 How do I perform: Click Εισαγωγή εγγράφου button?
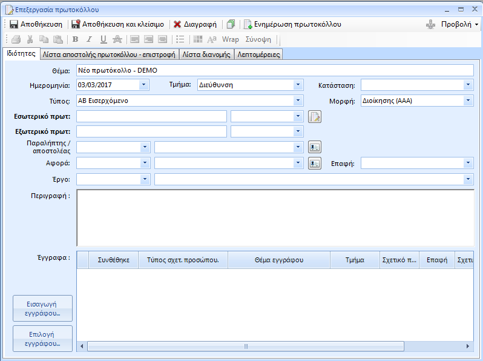click(x=42, y=308)
